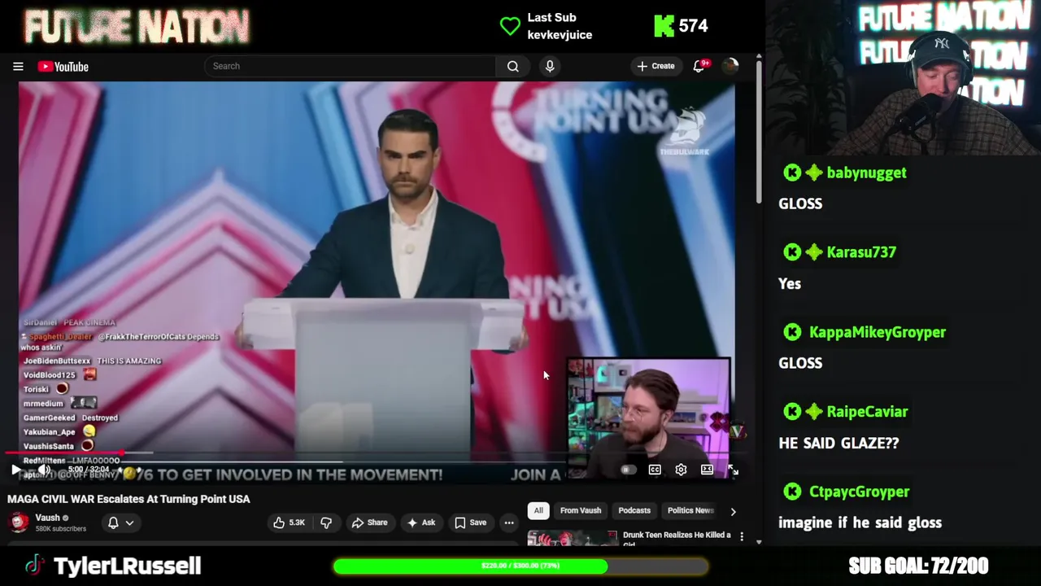The height and width of the screenshot is (586, 1041).
Task: Click the TikTok icon beside TylerLRussell
Action: click(x=34, y=566)
